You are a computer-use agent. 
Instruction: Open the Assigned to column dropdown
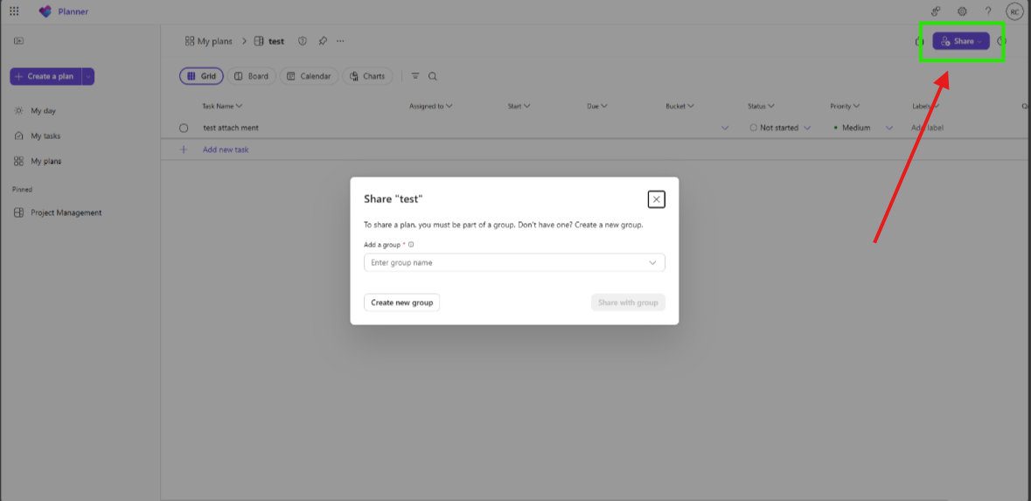[449, 106]
